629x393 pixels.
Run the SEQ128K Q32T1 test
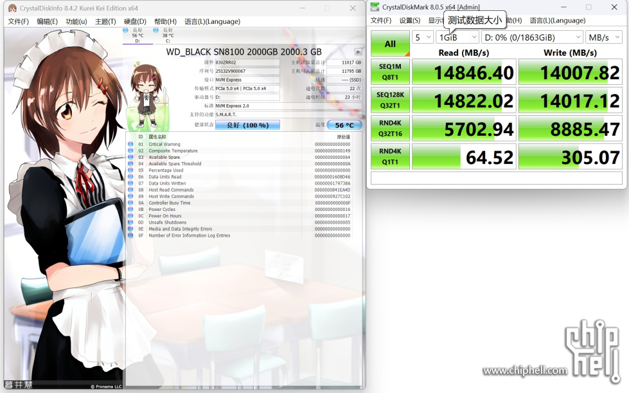click(x=390, y=100)
